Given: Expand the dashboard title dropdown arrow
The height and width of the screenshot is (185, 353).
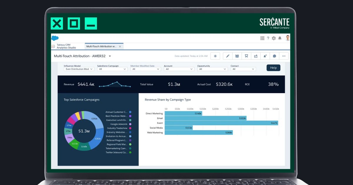Looking at the screenshot, I should click(110, 56).
